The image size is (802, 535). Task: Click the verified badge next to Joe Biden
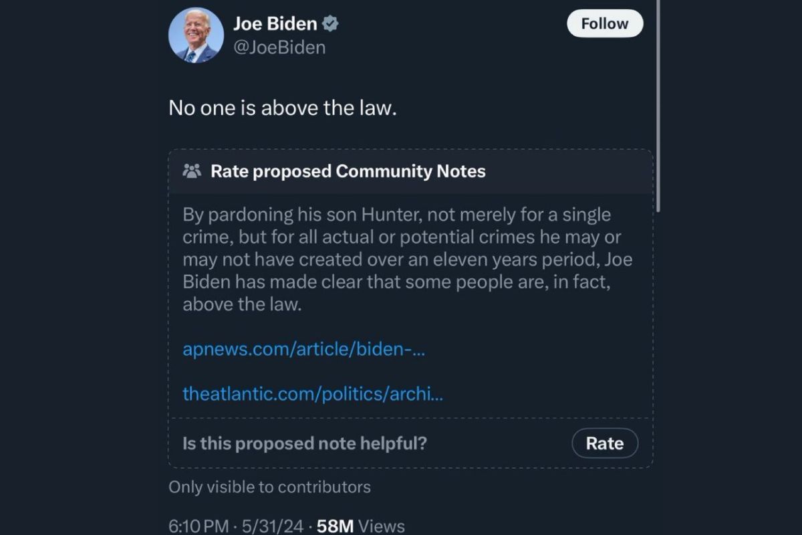tap(330, 23)
